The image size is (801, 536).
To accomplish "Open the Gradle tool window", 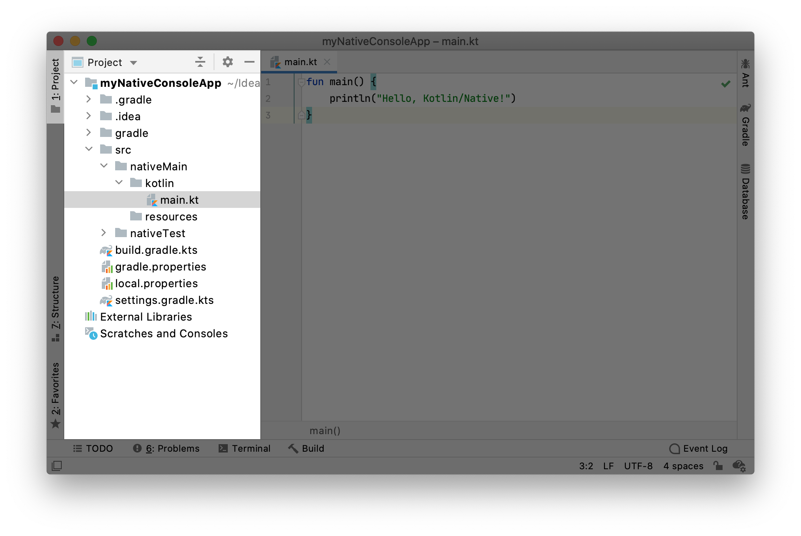I will click(x=746, y=124).
